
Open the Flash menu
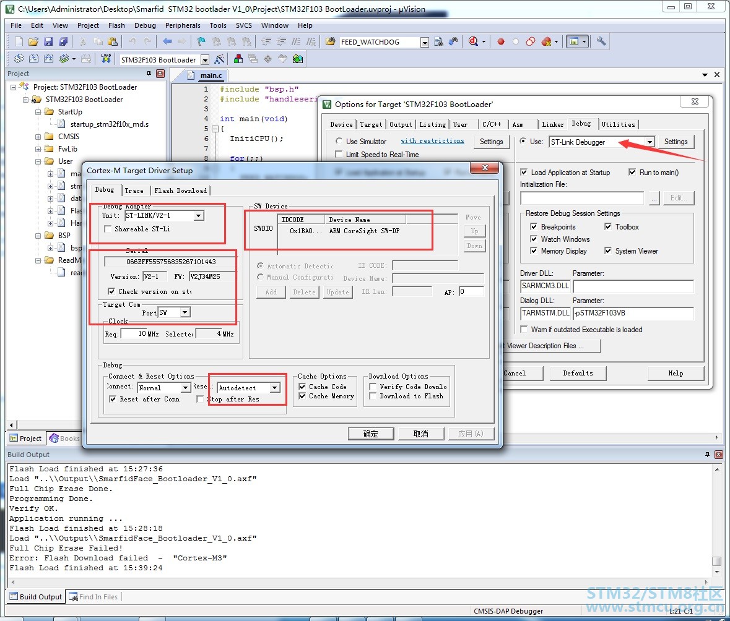116,25
